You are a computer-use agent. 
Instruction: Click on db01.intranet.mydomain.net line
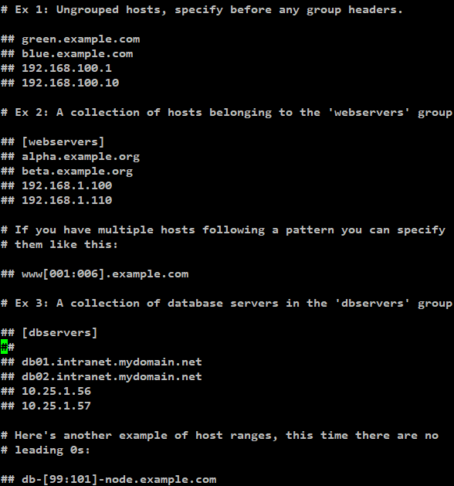point(101,362)
